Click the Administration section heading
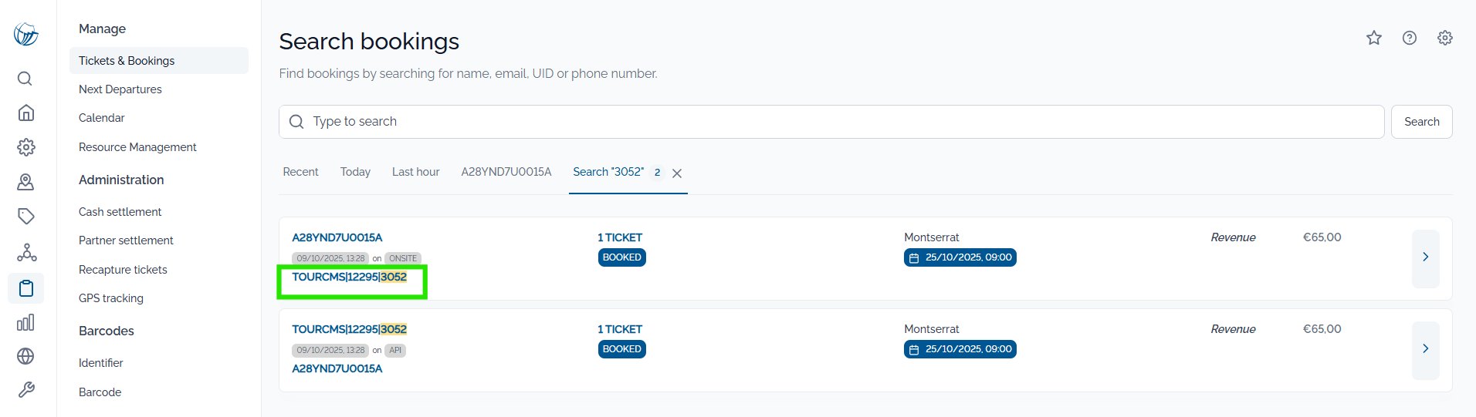The height and width of the screenshot is (417, 1476). pos(121,180)
